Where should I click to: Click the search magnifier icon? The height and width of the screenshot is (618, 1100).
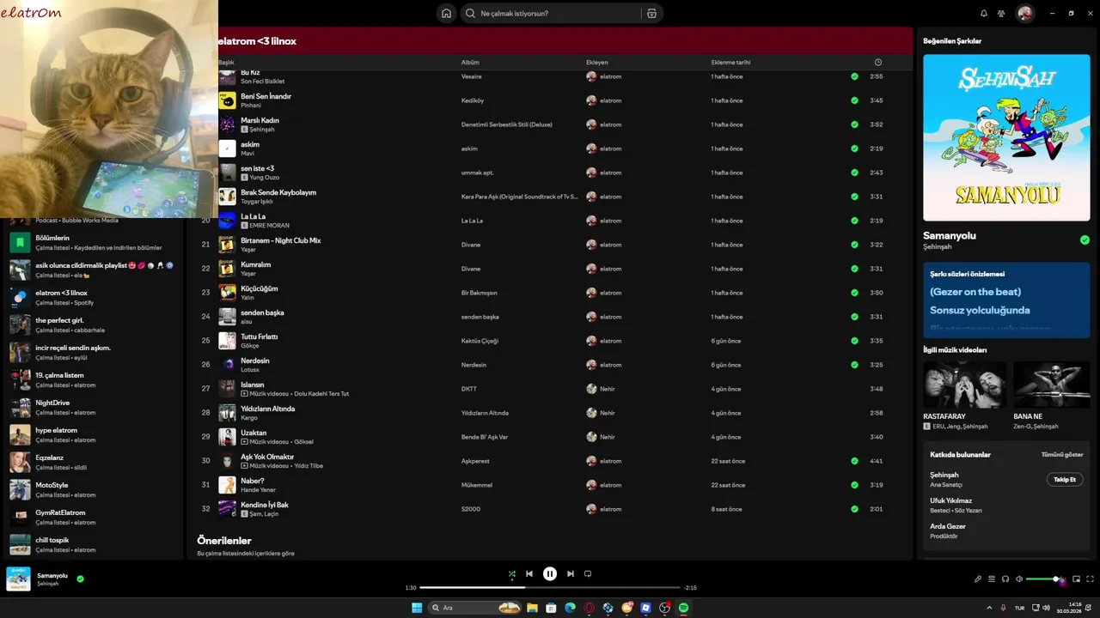[x=470, y=14]
